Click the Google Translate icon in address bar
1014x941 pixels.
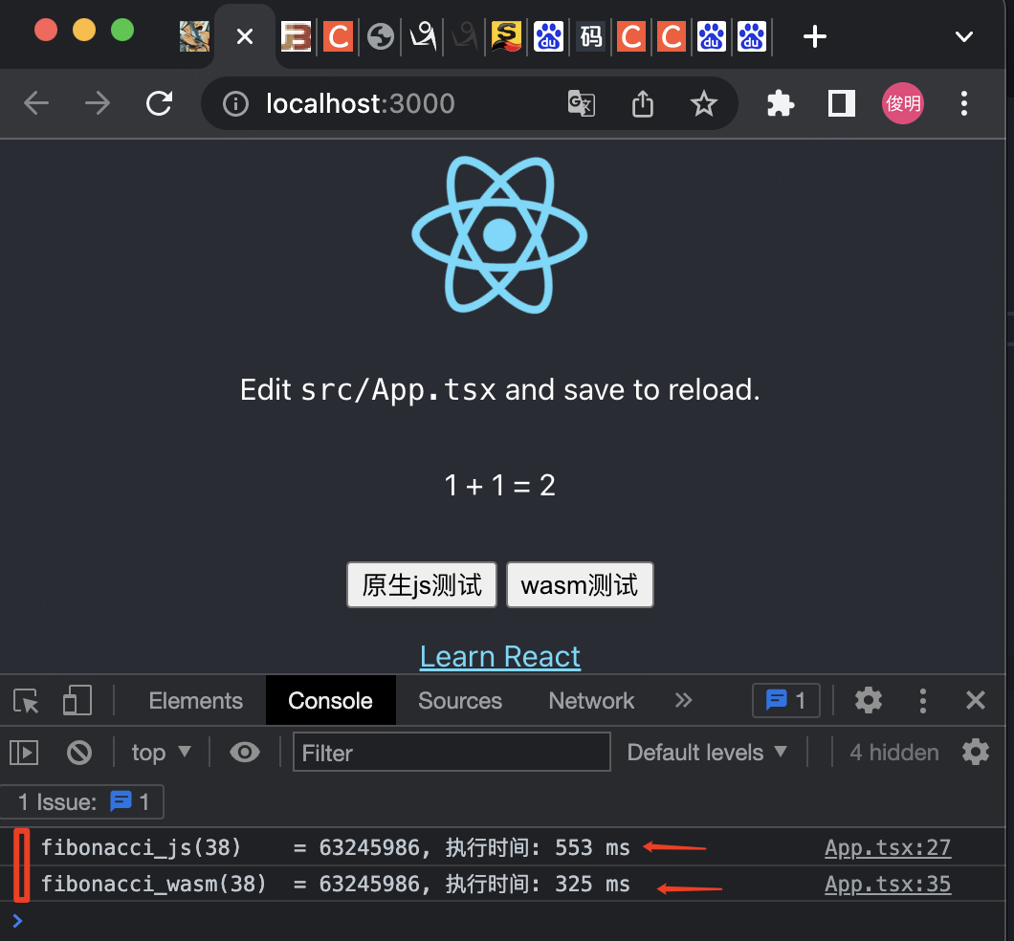click(582, 103)
